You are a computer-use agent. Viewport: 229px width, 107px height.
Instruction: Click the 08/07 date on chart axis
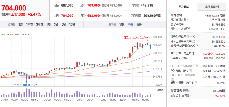click(x=80, y=100)
